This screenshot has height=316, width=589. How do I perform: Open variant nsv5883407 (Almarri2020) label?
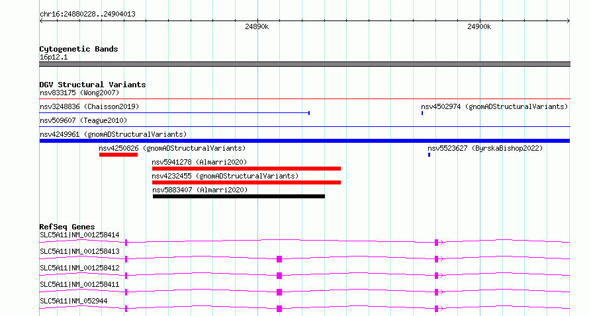[x=200, y=190]
